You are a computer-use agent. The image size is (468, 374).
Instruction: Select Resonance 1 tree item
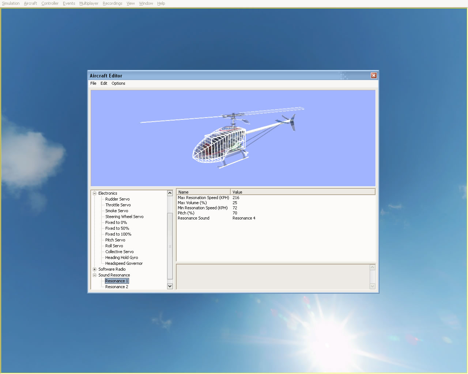[x=117, y=281]
